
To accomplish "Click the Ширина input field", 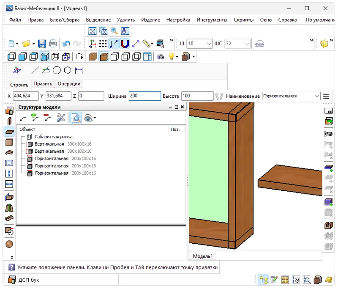I will click(145, 96).
